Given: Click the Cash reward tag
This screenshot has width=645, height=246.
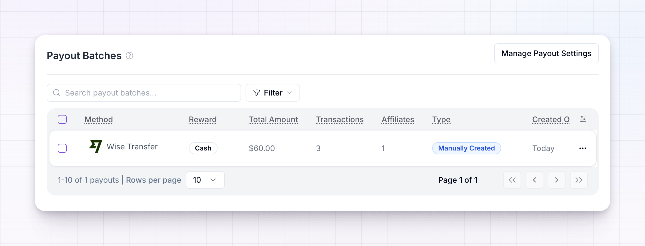Looking at the screenshot, I should (203, 148).
